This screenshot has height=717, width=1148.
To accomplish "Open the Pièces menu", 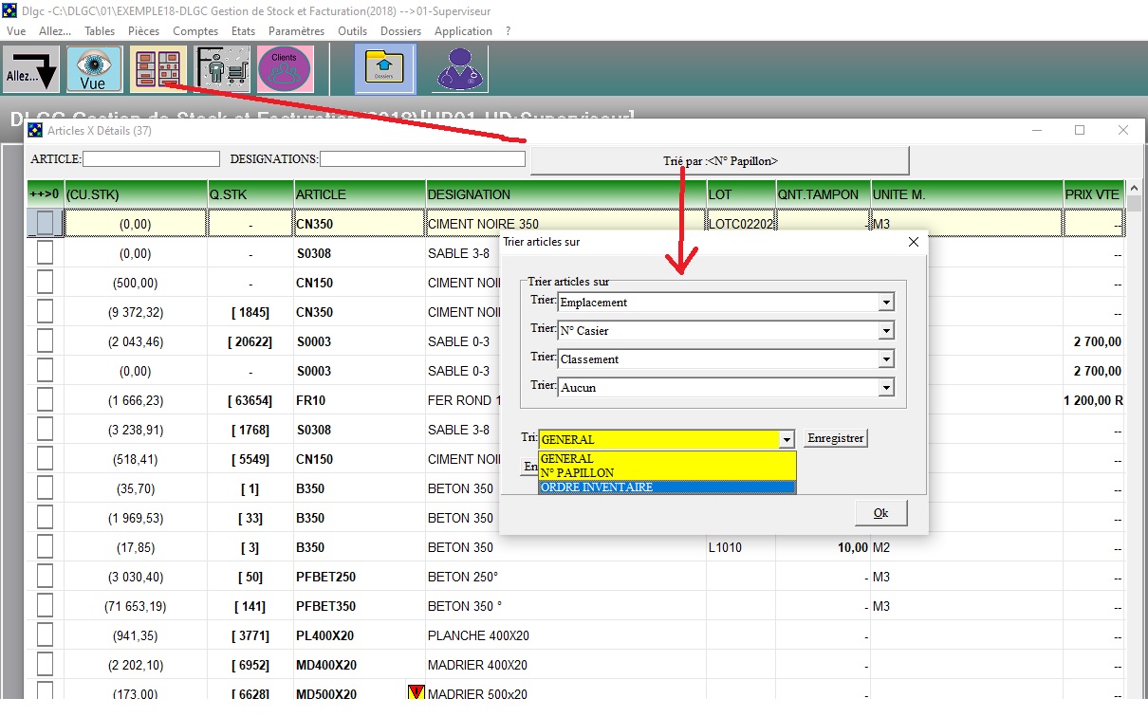I will point(143,31).
